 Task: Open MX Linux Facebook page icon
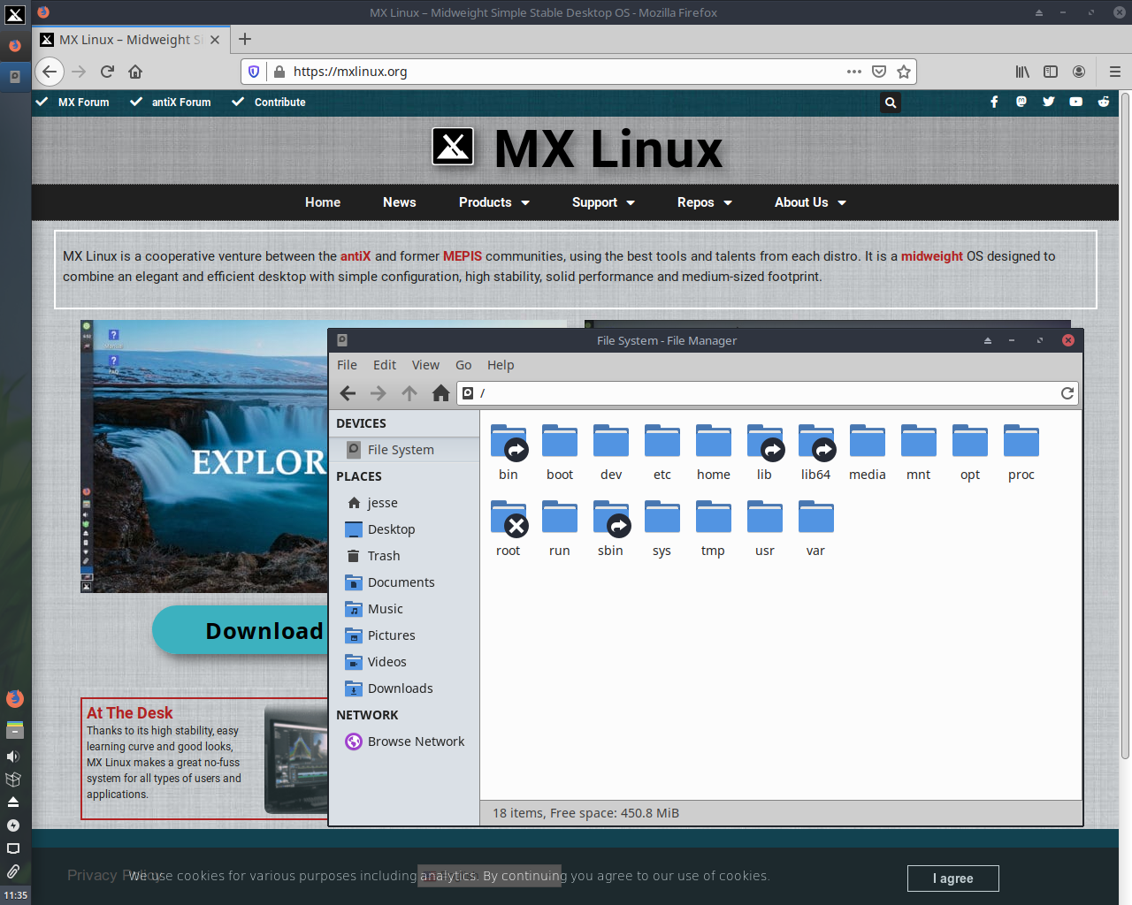click(x=994, y=102)
